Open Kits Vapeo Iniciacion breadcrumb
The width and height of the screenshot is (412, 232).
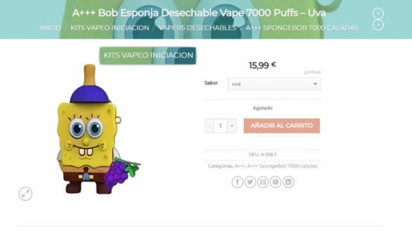click(x=110, y=27)
